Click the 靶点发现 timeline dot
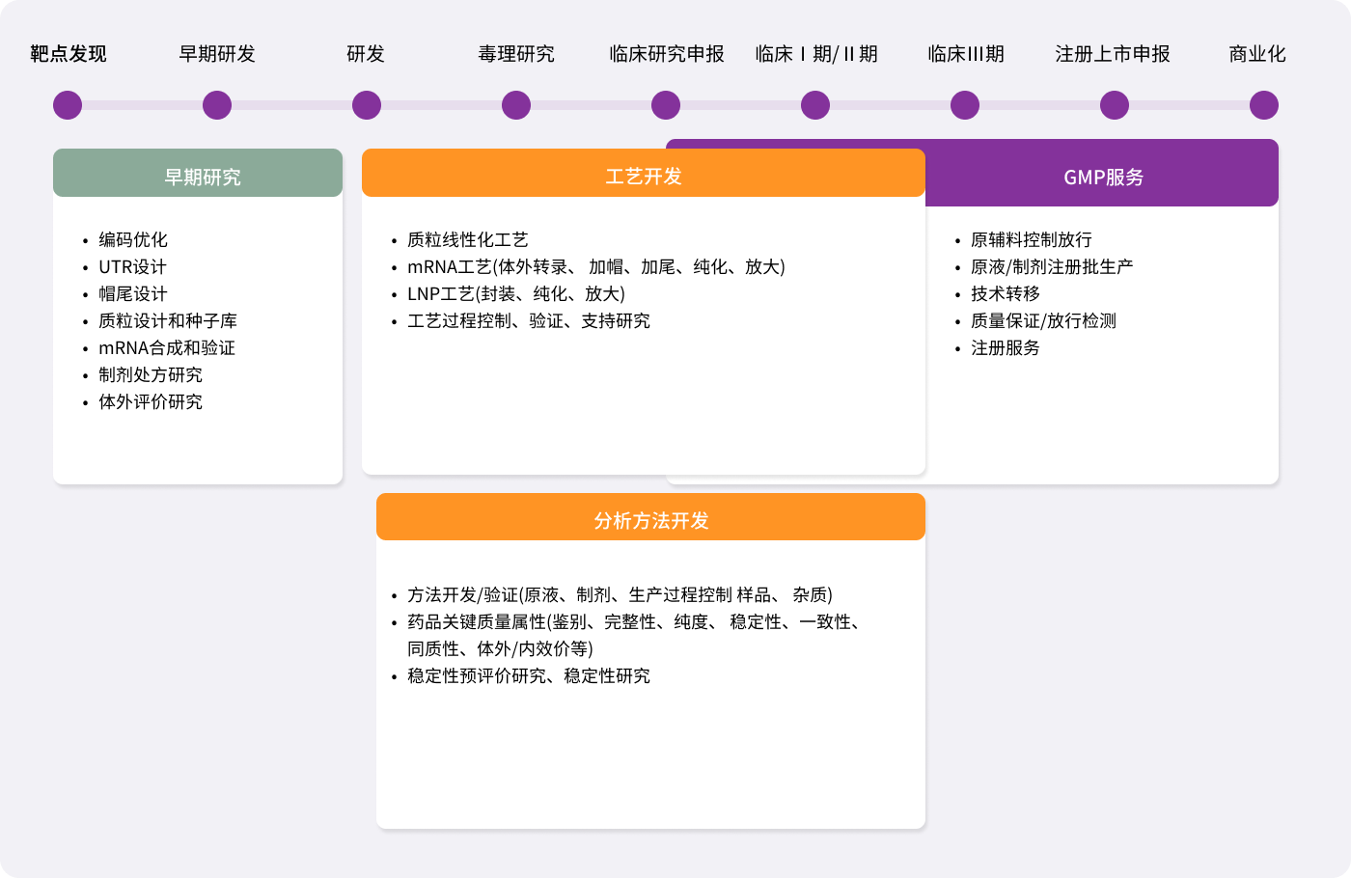1351x878 pixels. [68, 105]
